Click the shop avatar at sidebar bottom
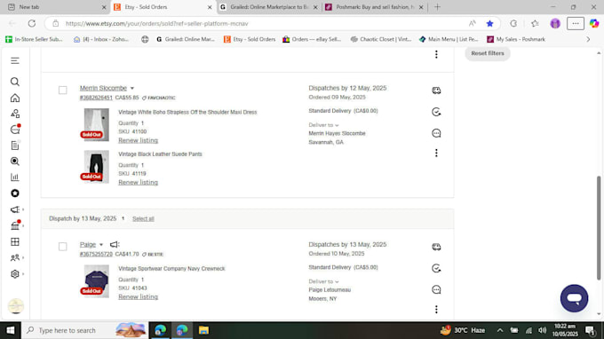 [x=16, y=306]
